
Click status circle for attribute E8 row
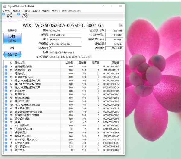(x=6, y=132)
